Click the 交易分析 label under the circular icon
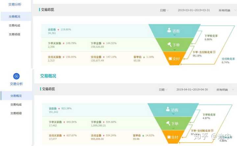237x146 pixels. (x=16, y=84)
